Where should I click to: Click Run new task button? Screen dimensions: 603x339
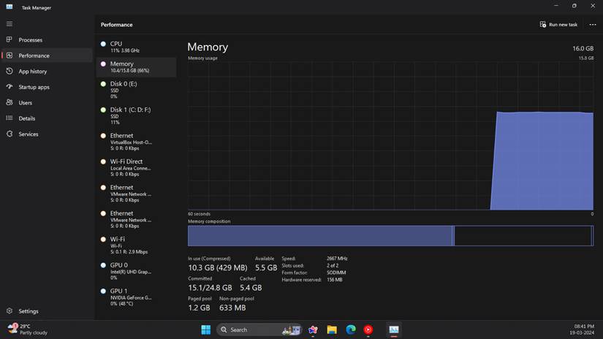click(558, 25)
